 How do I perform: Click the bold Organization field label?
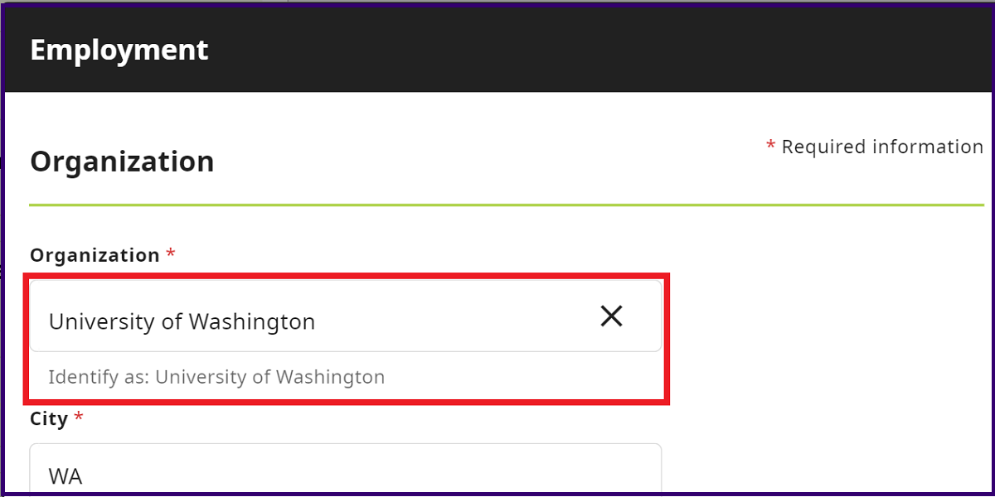click(x=95, y=255)
